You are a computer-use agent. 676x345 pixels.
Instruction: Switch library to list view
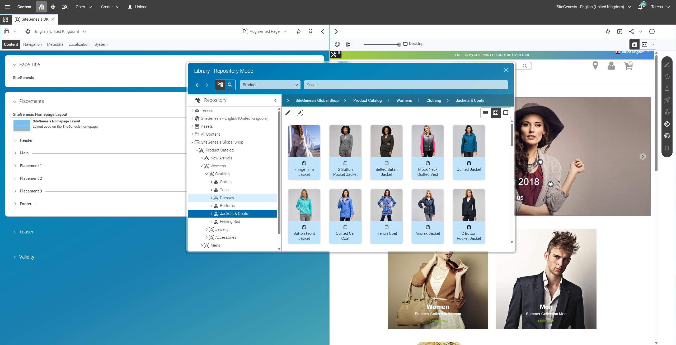tap(486, 113)
